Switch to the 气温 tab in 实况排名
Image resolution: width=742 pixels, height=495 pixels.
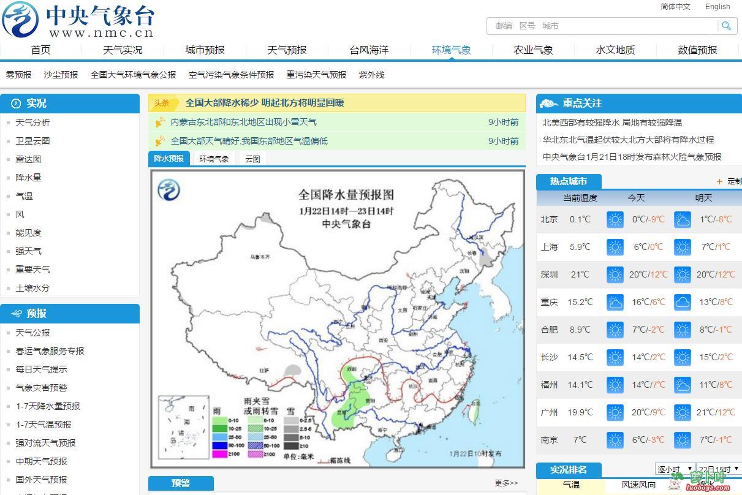click(x=572, y=484)
